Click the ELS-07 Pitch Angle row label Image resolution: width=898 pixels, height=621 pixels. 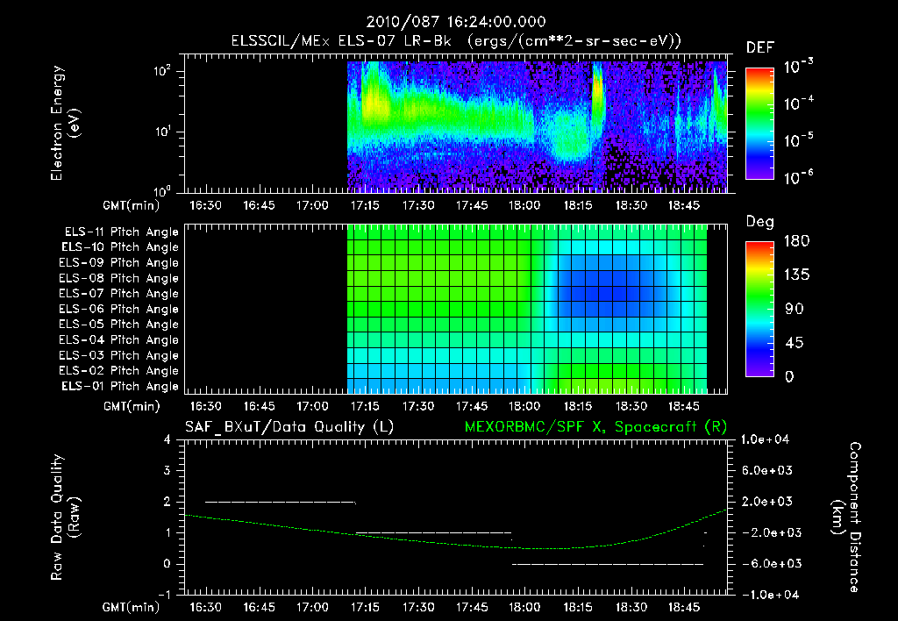pyautogui.click(x=118, y=293)
